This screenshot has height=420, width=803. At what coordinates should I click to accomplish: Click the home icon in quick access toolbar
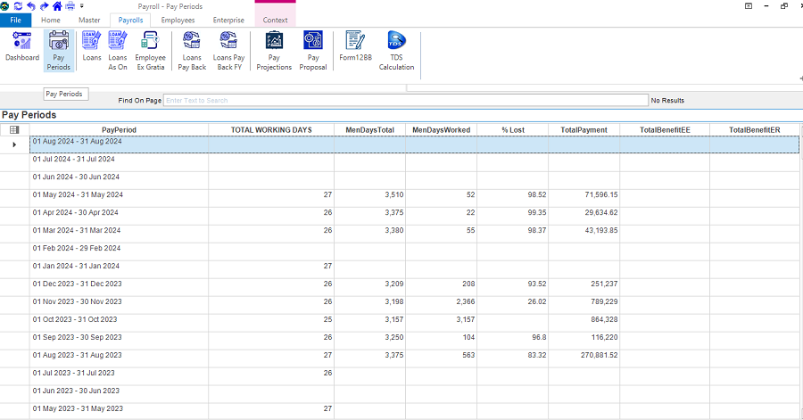(x=56, y=5)
